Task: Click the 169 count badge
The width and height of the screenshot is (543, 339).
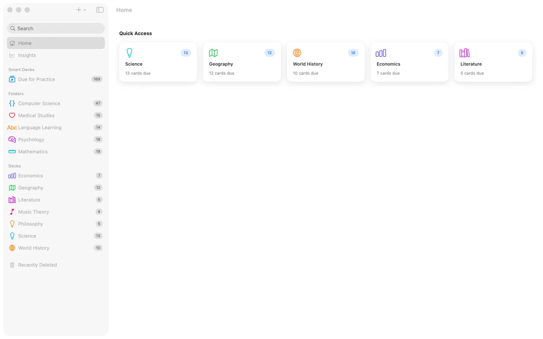Action: pos(97,79)
